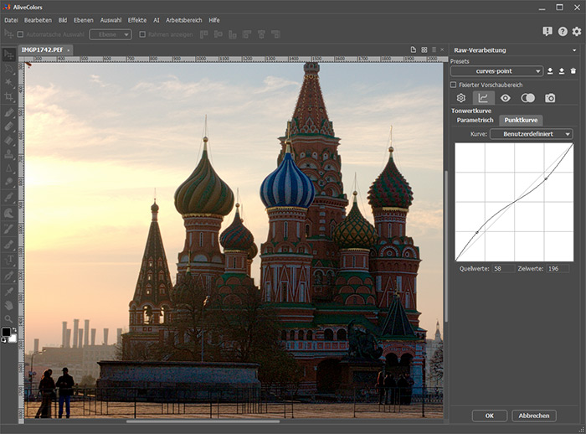This screenshot has height=434, width=586.
Task: Select the Magic Wand tool
Action: click(8, 83)
